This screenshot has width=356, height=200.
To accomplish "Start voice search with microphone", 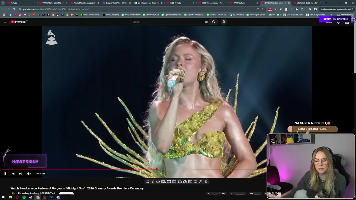I will 224,22.
